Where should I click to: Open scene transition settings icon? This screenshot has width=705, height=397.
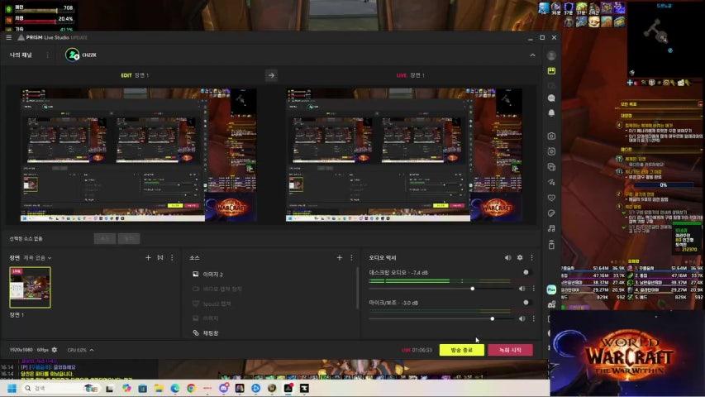160,257
